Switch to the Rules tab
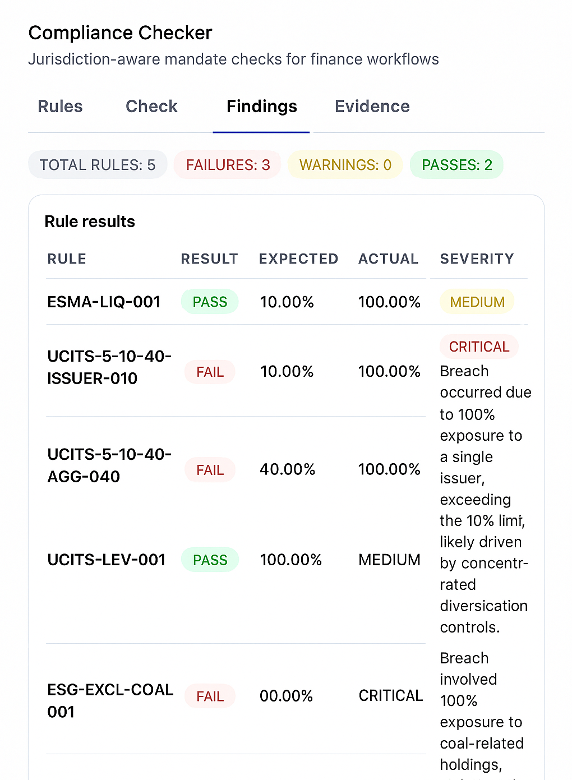This screenshot has width=572, height=780. (60, 107)
